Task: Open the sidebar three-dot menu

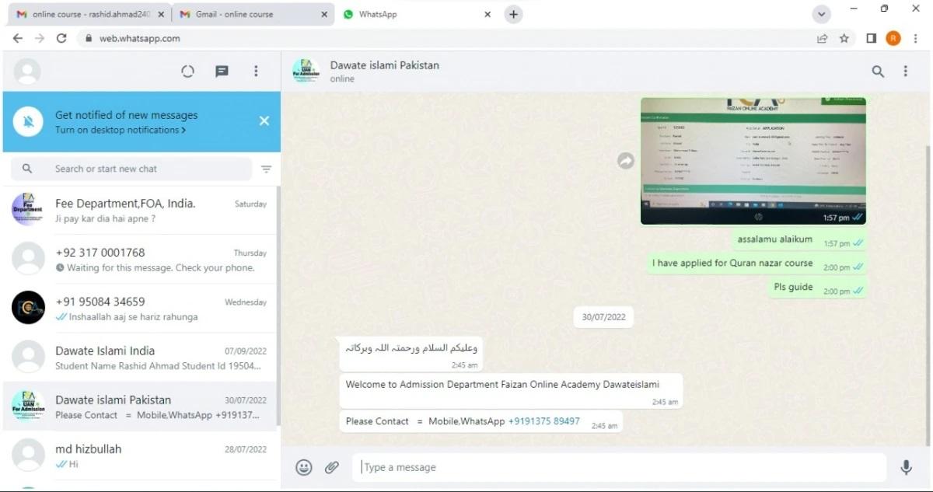Action: (x=256, y=72)
